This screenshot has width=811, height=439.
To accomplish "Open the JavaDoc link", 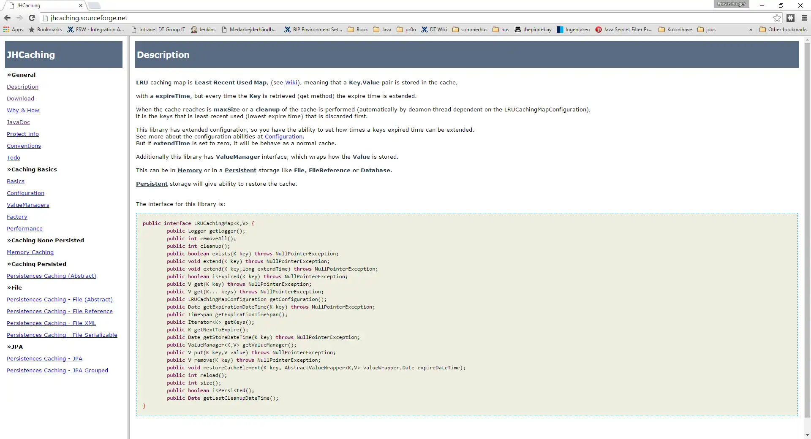I will point(18,122).
